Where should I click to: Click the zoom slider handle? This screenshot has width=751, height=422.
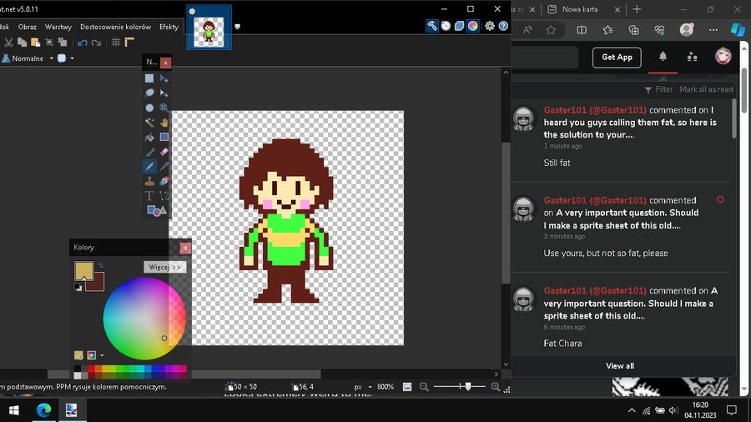(x=468, y=386)
